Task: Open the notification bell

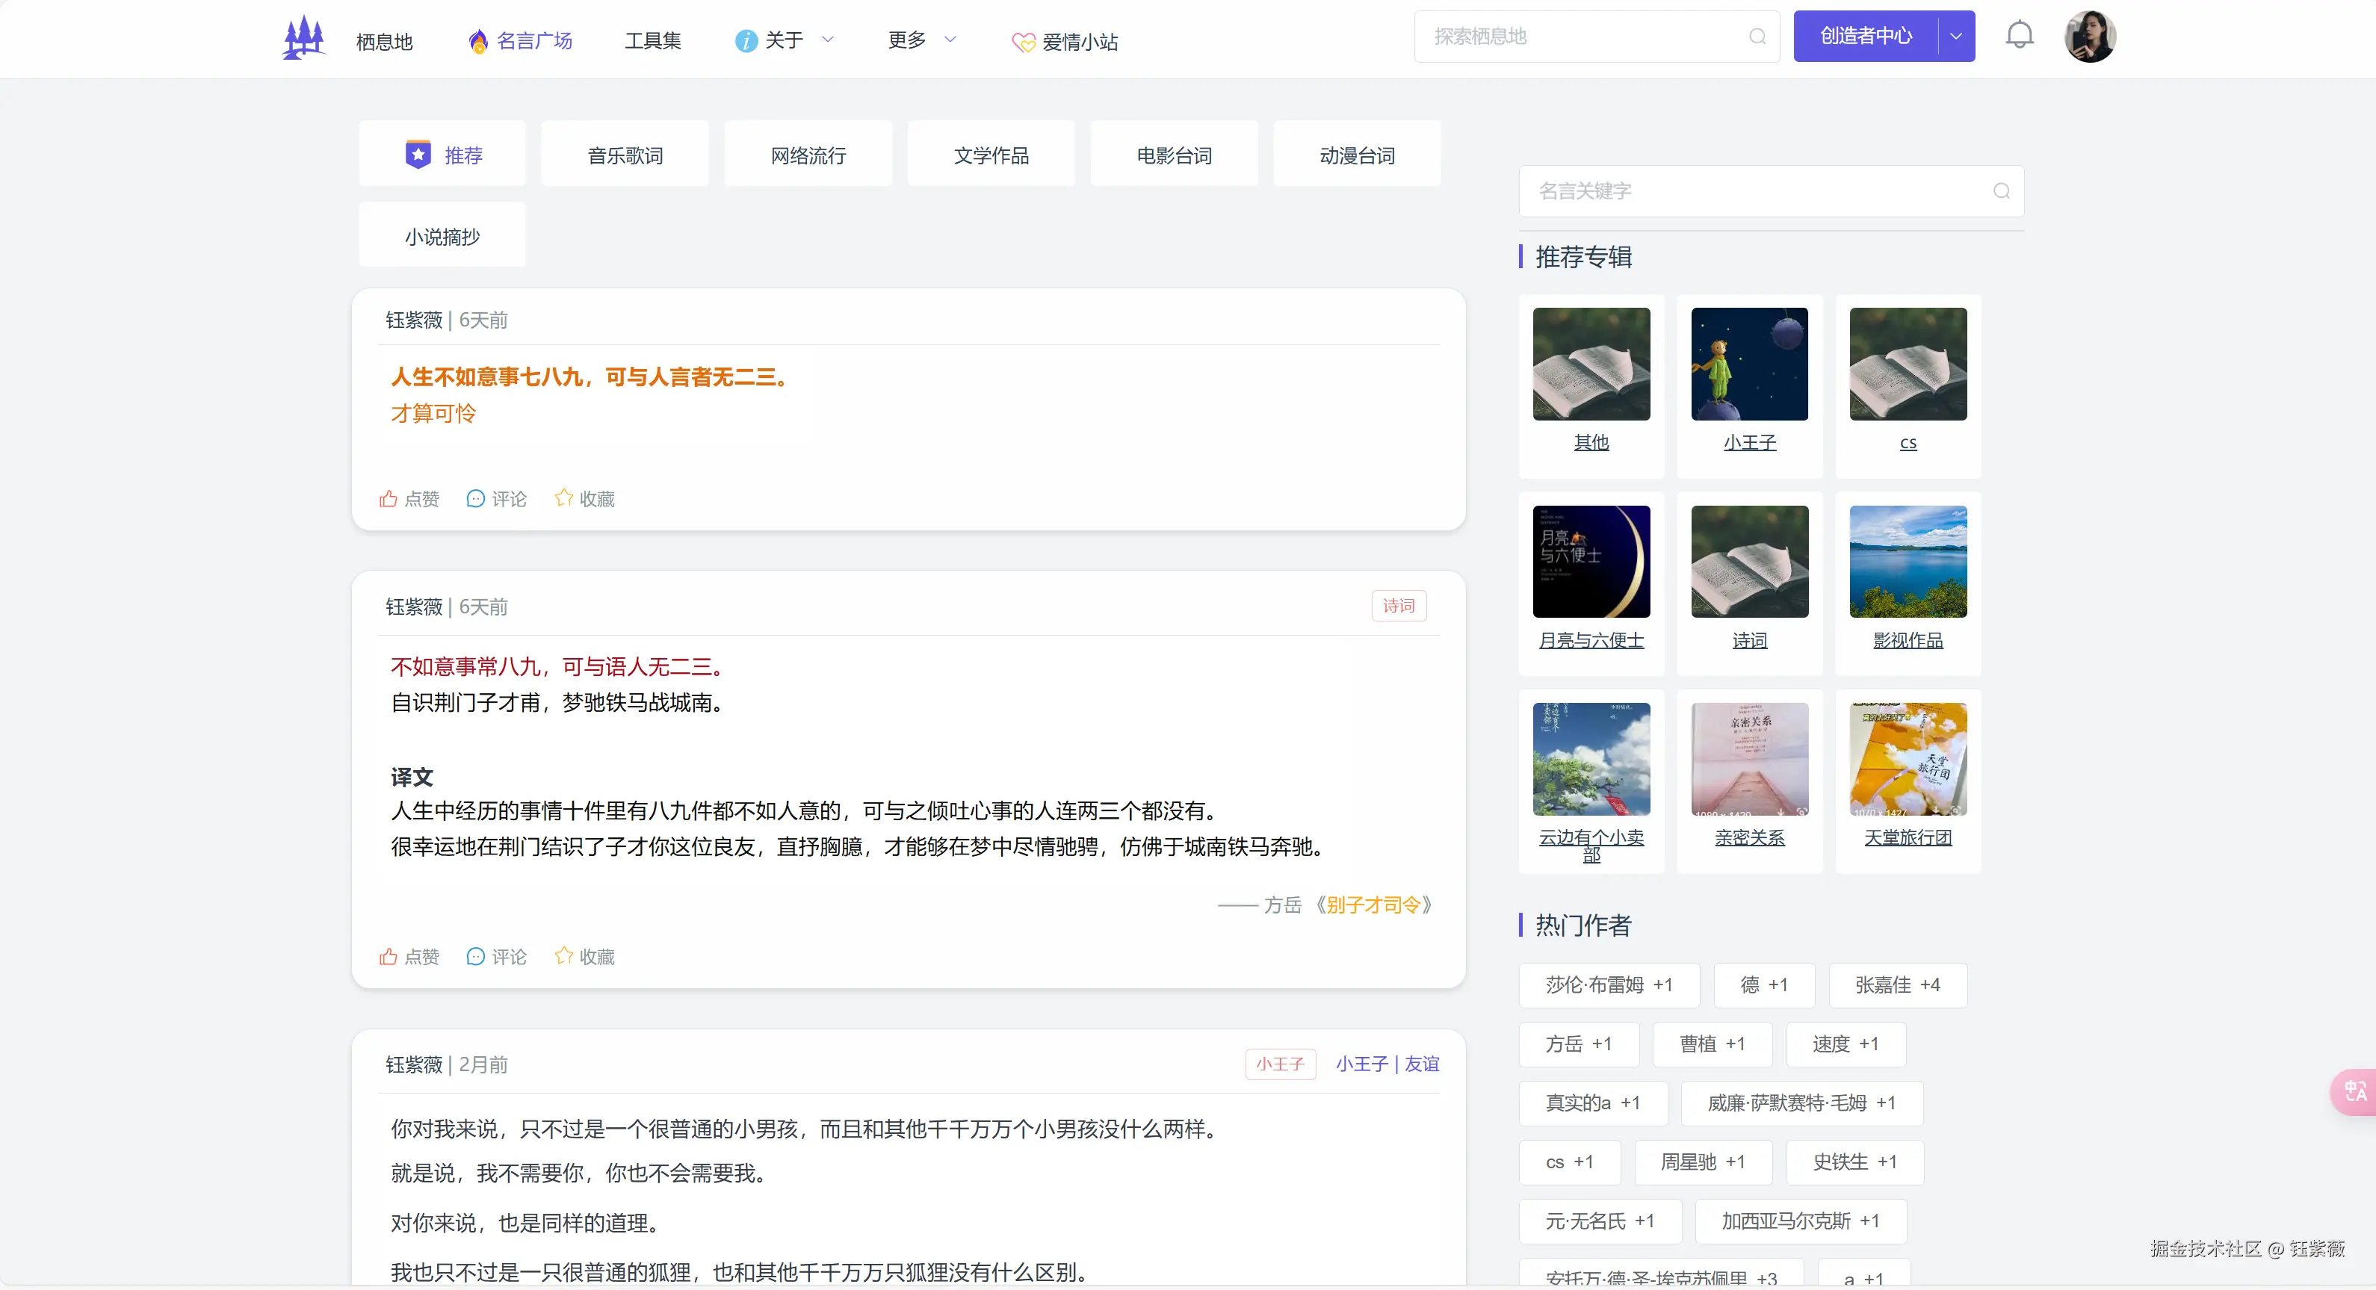Action: 2019,34
